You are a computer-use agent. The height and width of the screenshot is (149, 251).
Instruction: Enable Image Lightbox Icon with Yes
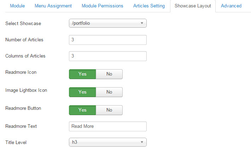pyautogui.click(x=82, y=92)
